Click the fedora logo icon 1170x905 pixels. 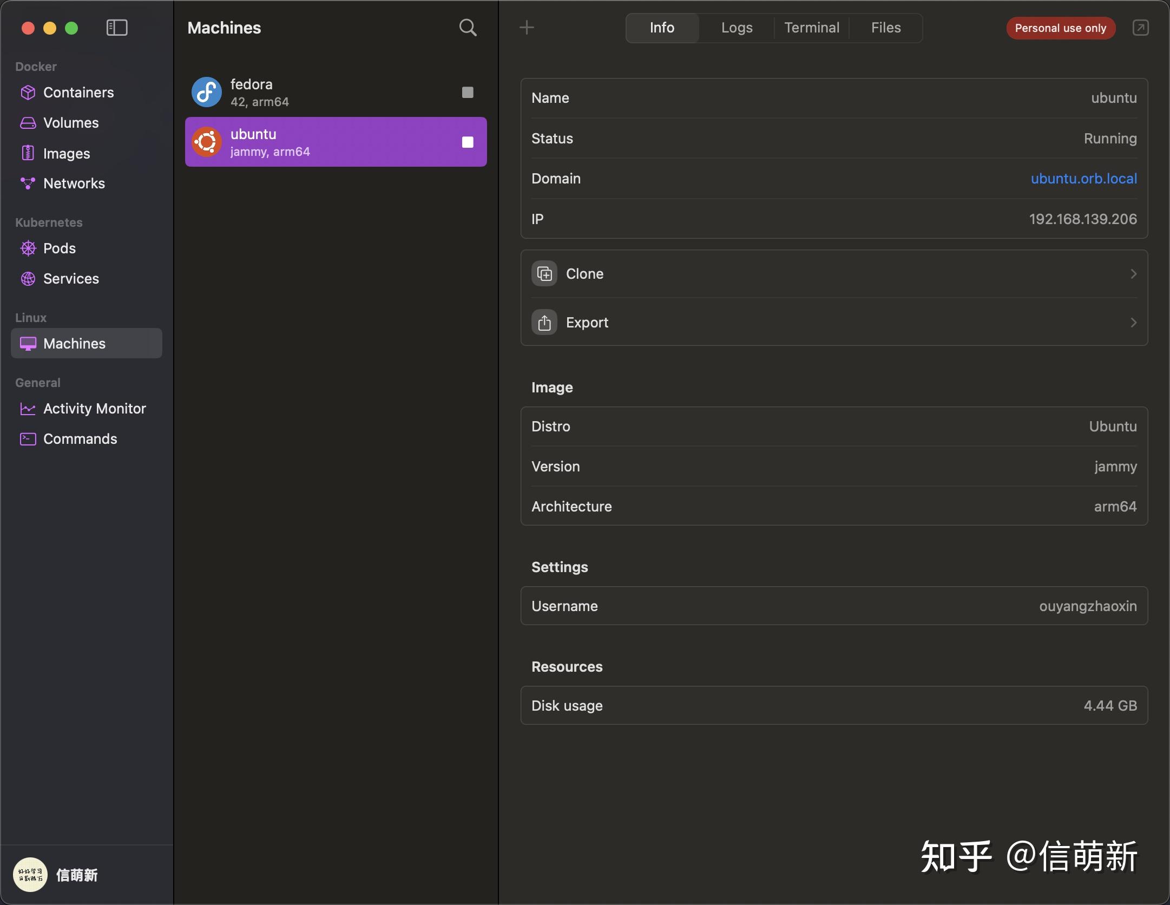point(207,92)
